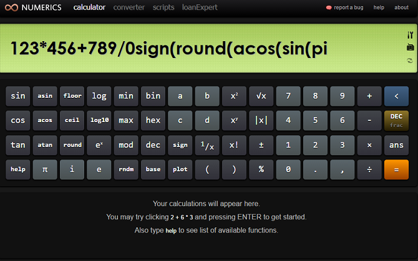
Task: Toggle the DEC frac display mode
Action: [x=396, y=120]
